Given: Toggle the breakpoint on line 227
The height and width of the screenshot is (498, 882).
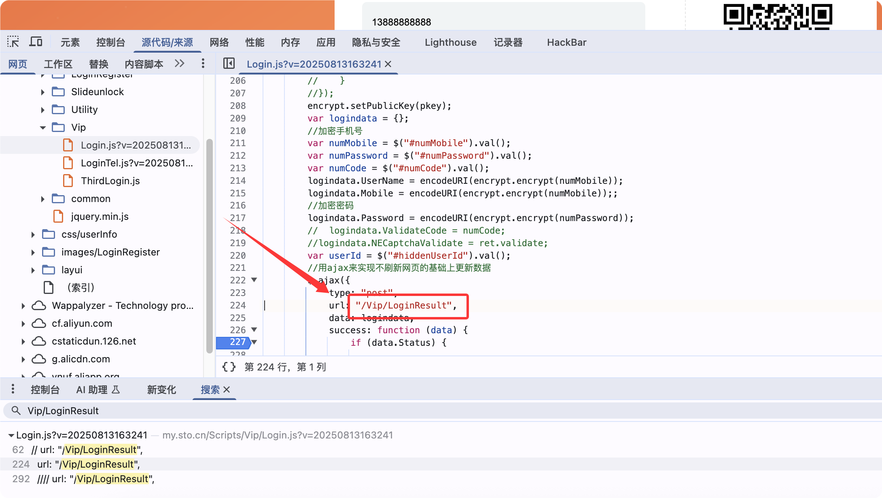Looking at the screenshot, I should [x=237, y=342].
